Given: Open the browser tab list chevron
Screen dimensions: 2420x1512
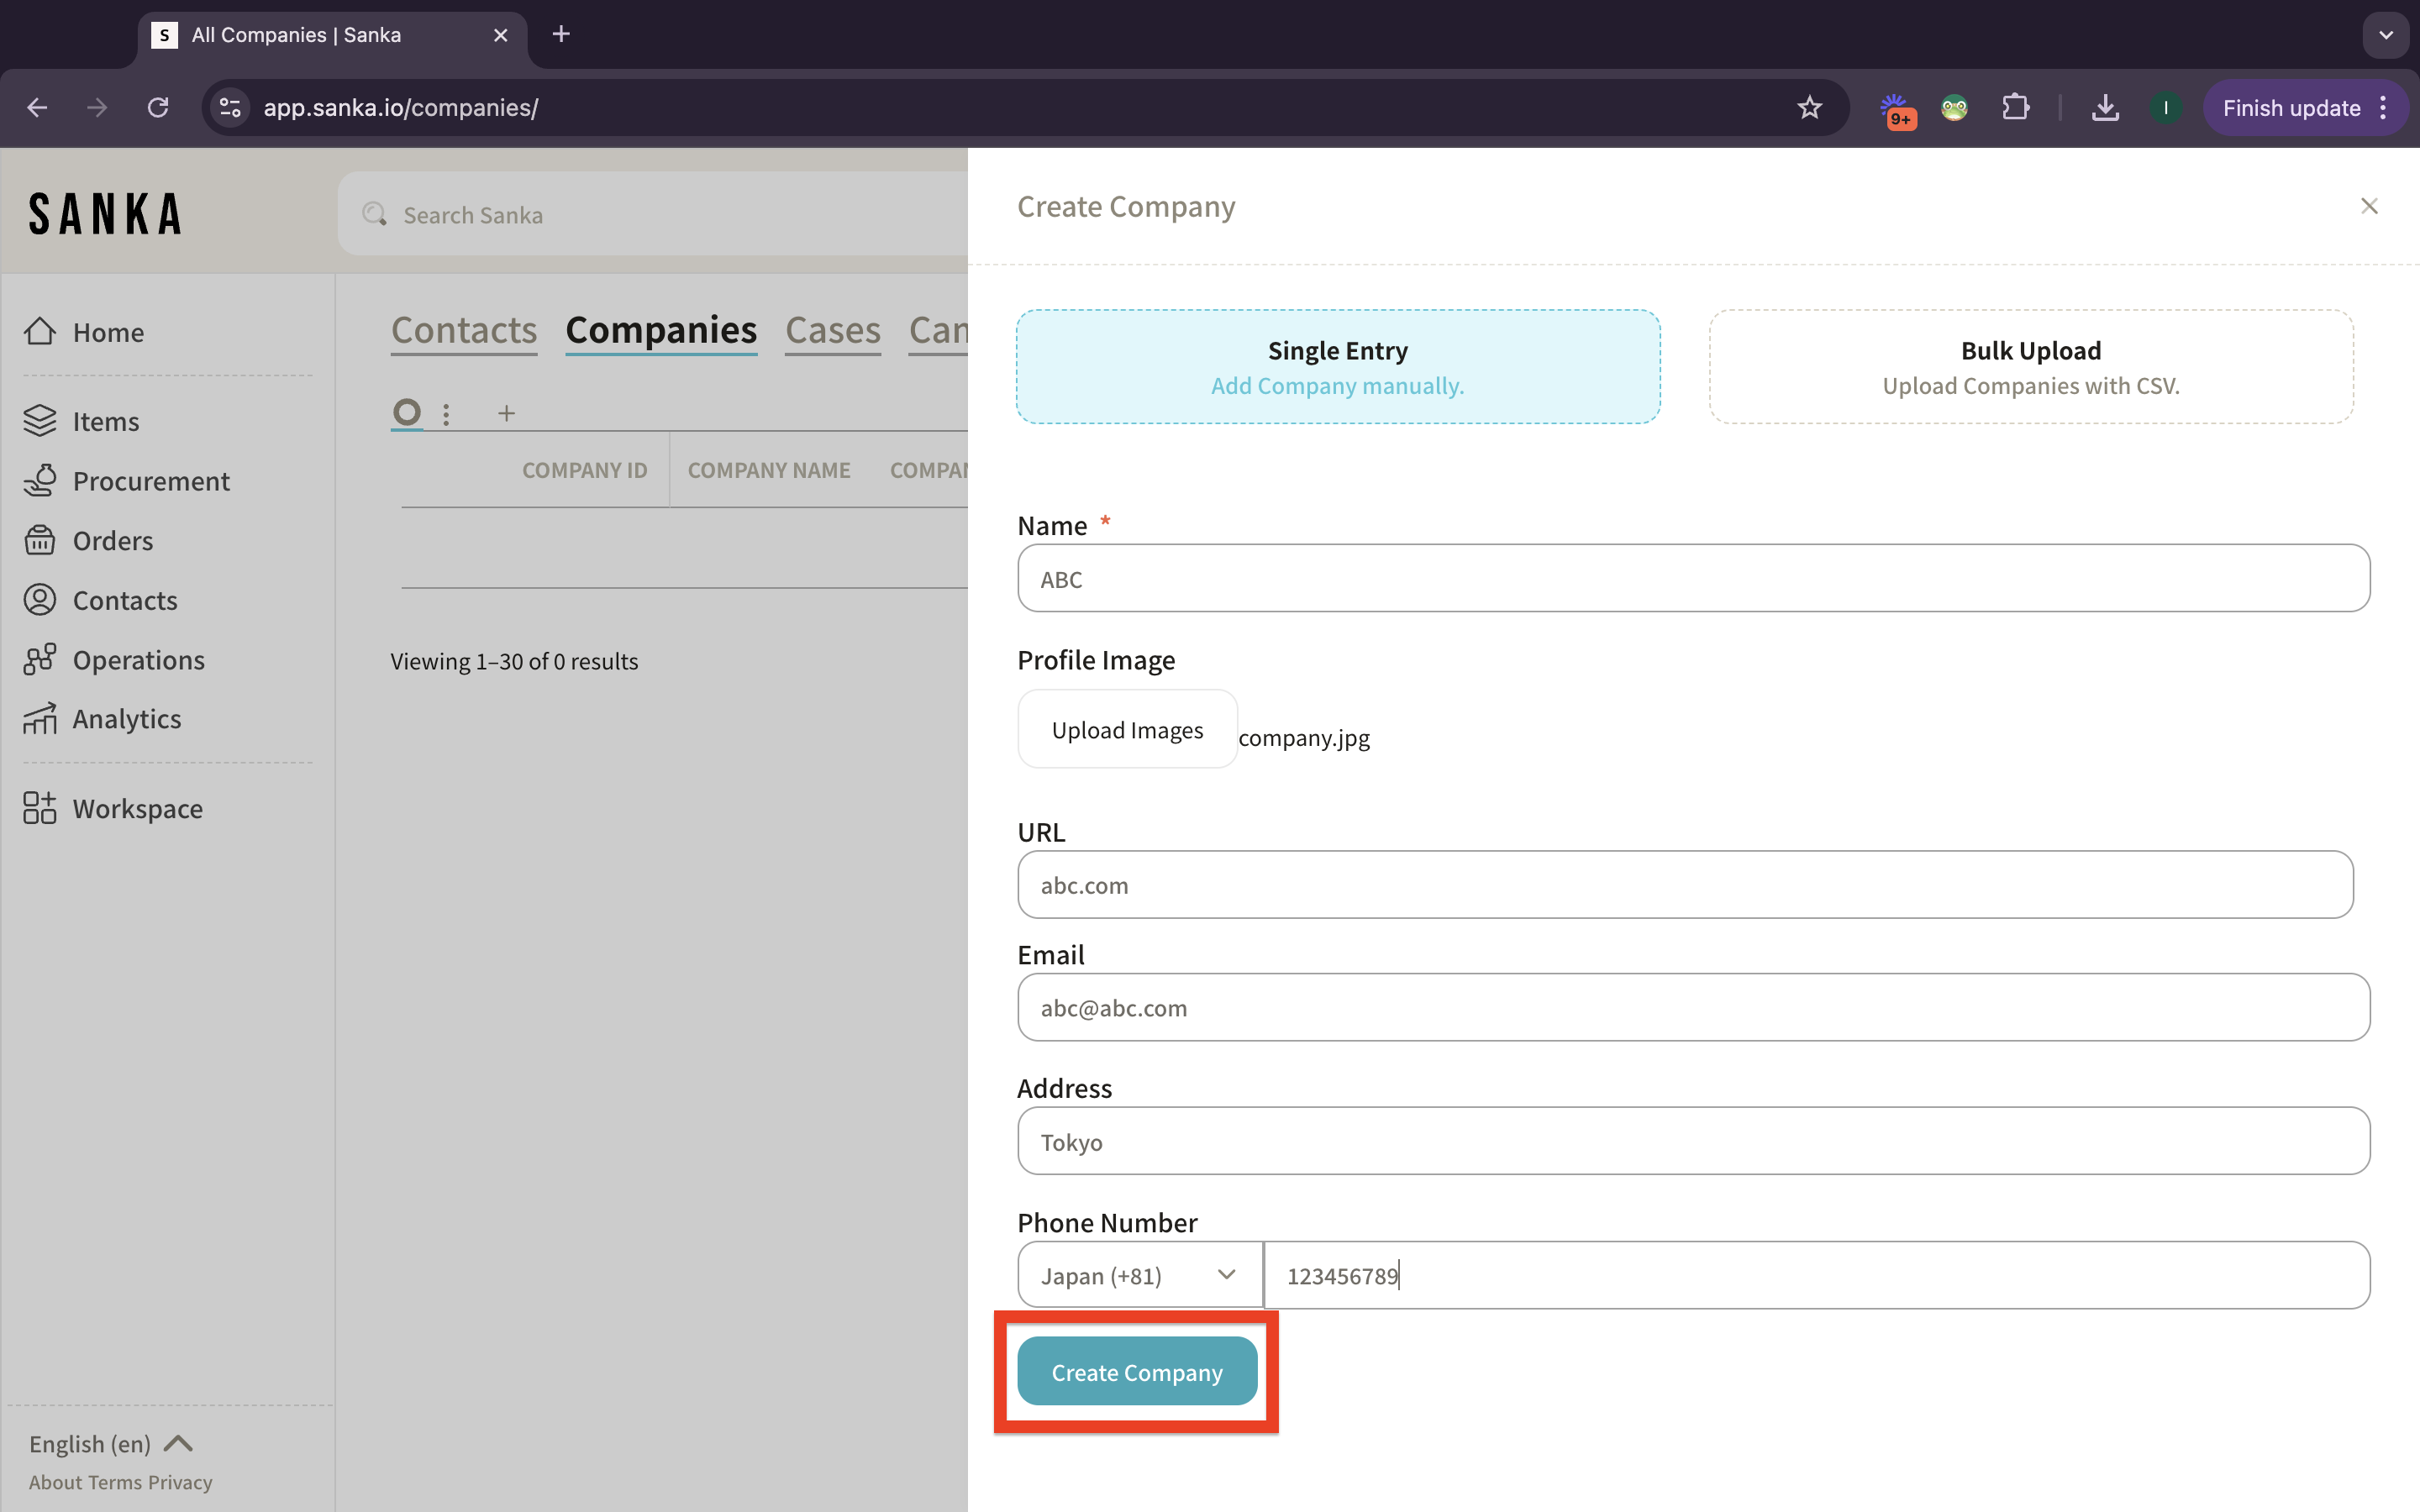Looking at the screenshot, I should (x=2386, y=35).
